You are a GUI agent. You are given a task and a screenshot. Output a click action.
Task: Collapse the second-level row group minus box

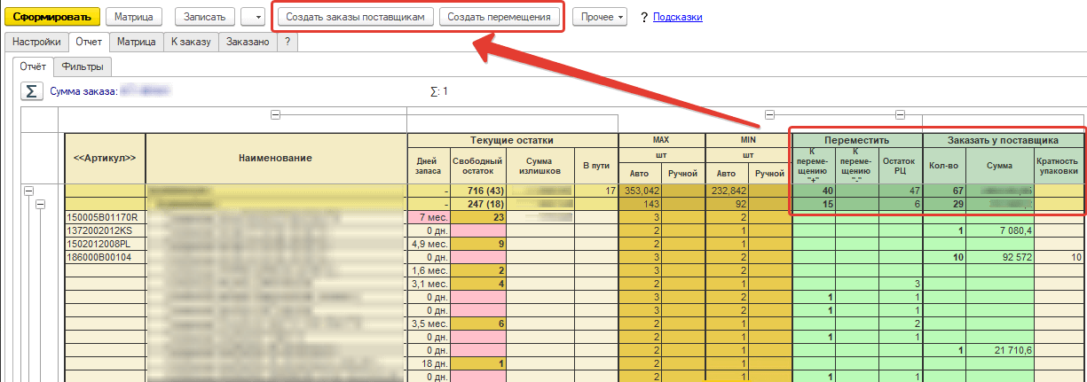41,204
